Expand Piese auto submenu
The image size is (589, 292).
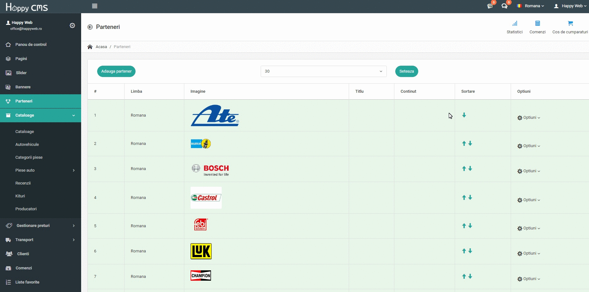click(41, 170)
